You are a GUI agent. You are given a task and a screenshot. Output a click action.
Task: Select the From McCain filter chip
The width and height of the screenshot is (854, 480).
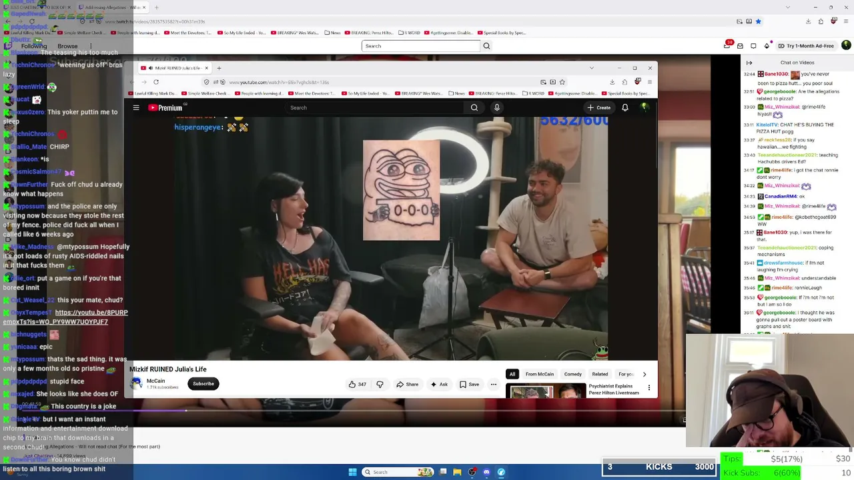click(x=540, y=374)
